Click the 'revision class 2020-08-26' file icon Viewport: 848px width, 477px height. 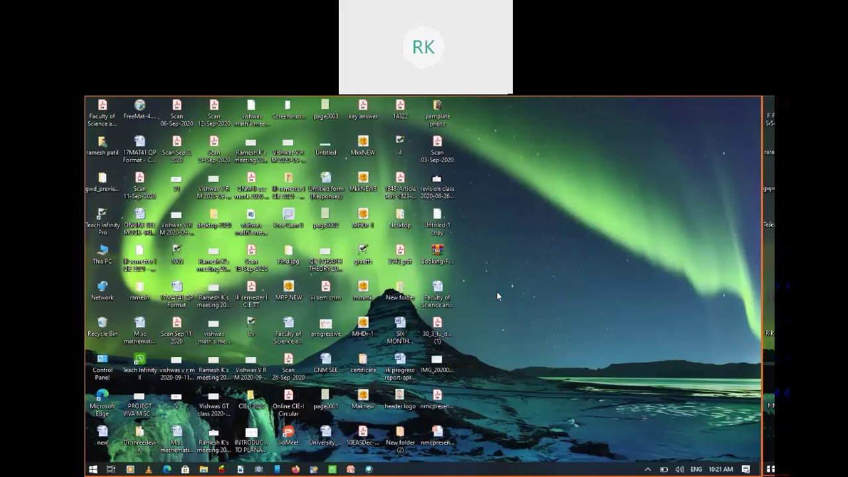point(437,185)
